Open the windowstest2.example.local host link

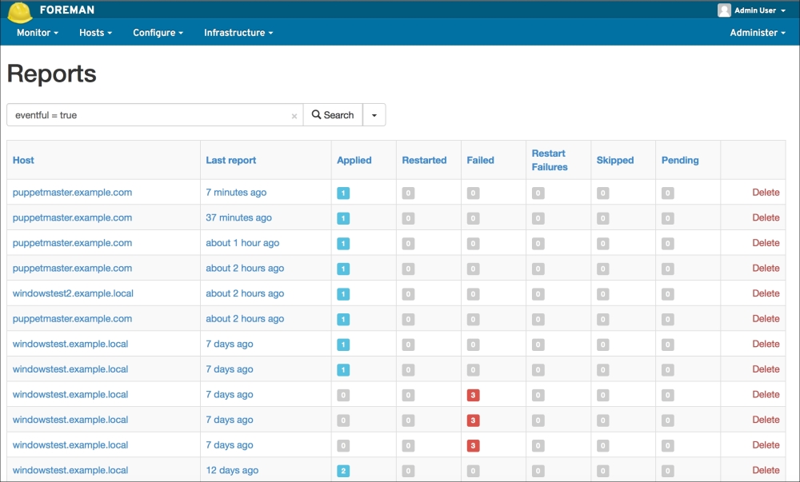[x=73, y=293]
